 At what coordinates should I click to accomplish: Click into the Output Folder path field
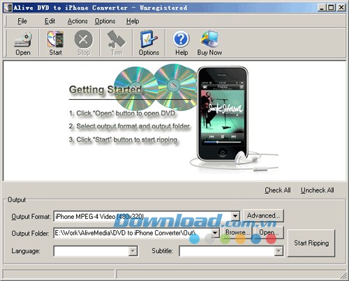pos(133,233)
